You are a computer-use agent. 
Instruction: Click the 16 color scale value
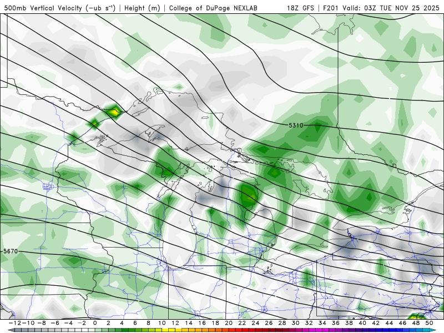[202, 323]
